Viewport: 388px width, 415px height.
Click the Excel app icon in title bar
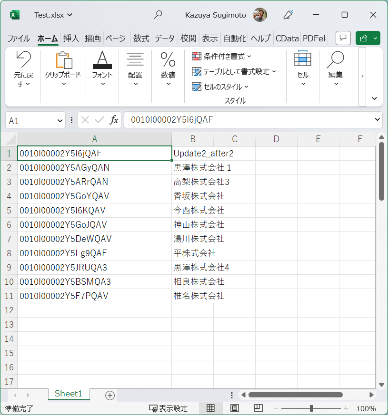(15, 15)
